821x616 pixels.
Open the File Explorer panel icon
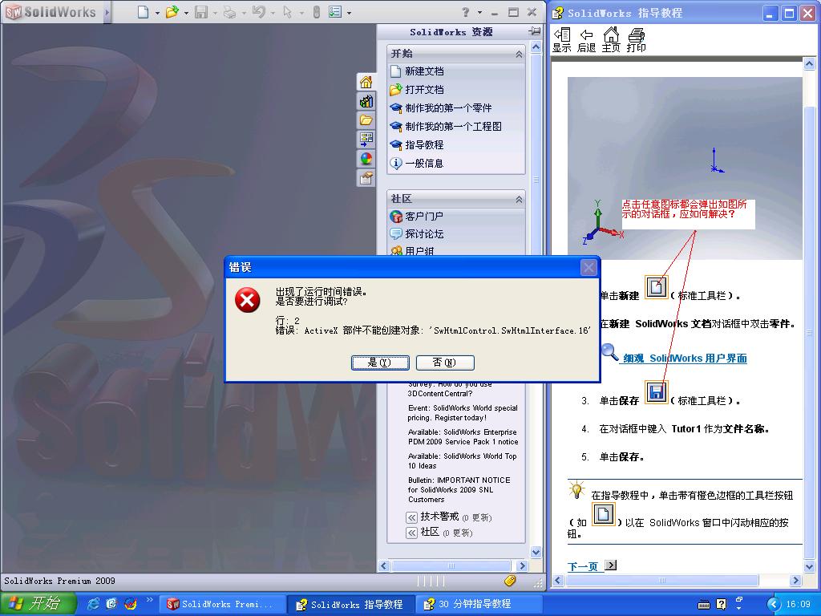365,119
